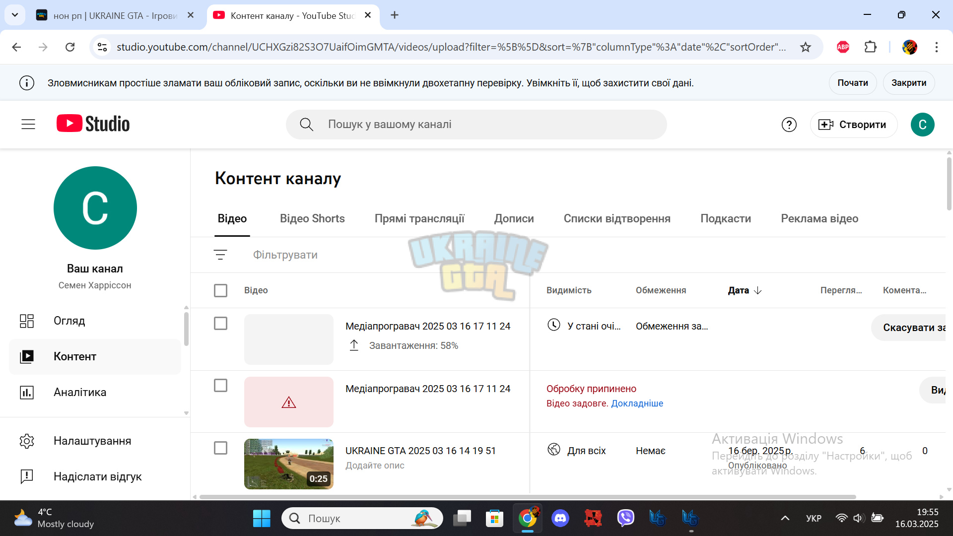Viewport: 953px width, 536px height.
Task: Check the UKRAINE GTA 2025 video checkbox
Action: coord(220,448)
